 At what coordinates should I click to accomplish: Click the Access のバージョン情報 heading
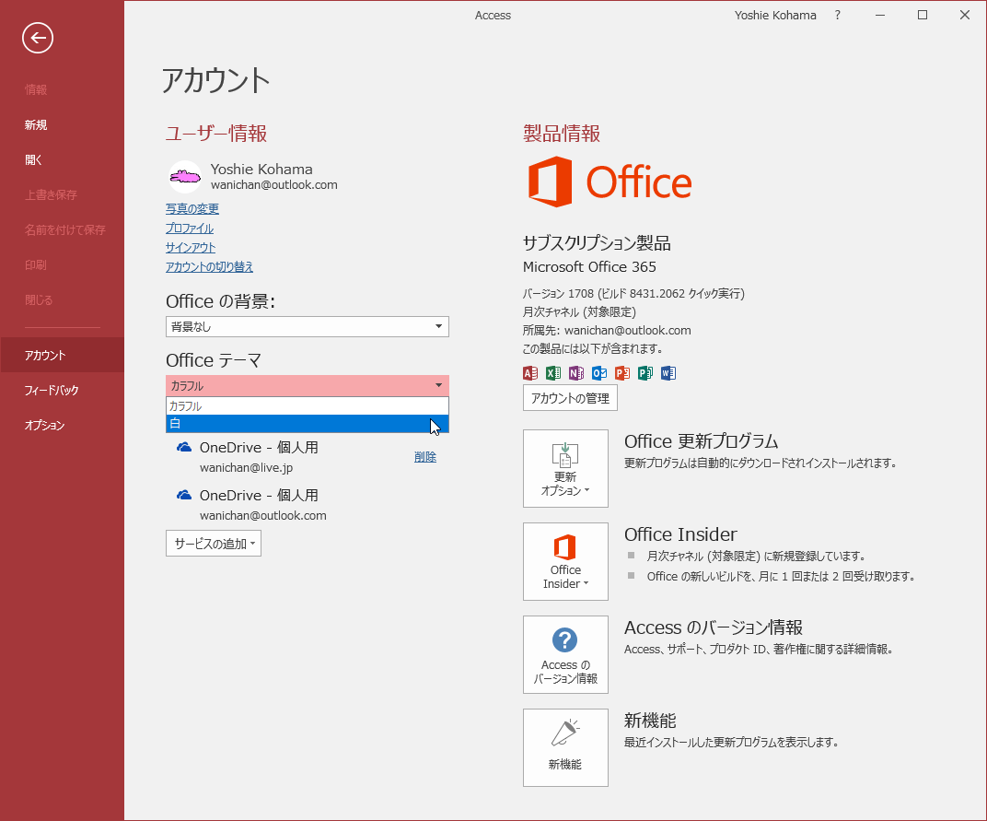[x=714, y=627]
